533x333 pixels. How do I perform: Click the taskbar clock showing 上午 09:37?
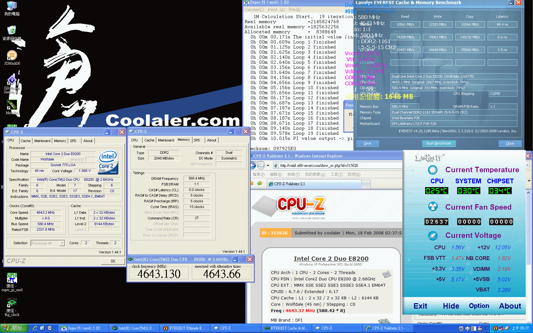tap(521, 328)
